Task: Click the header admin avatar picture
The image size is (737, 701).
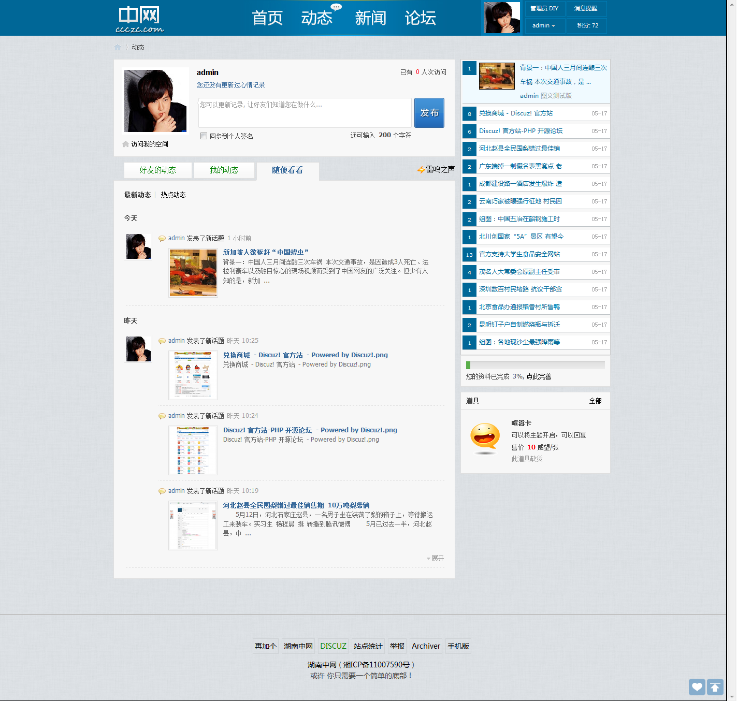Action: point(501,18)
